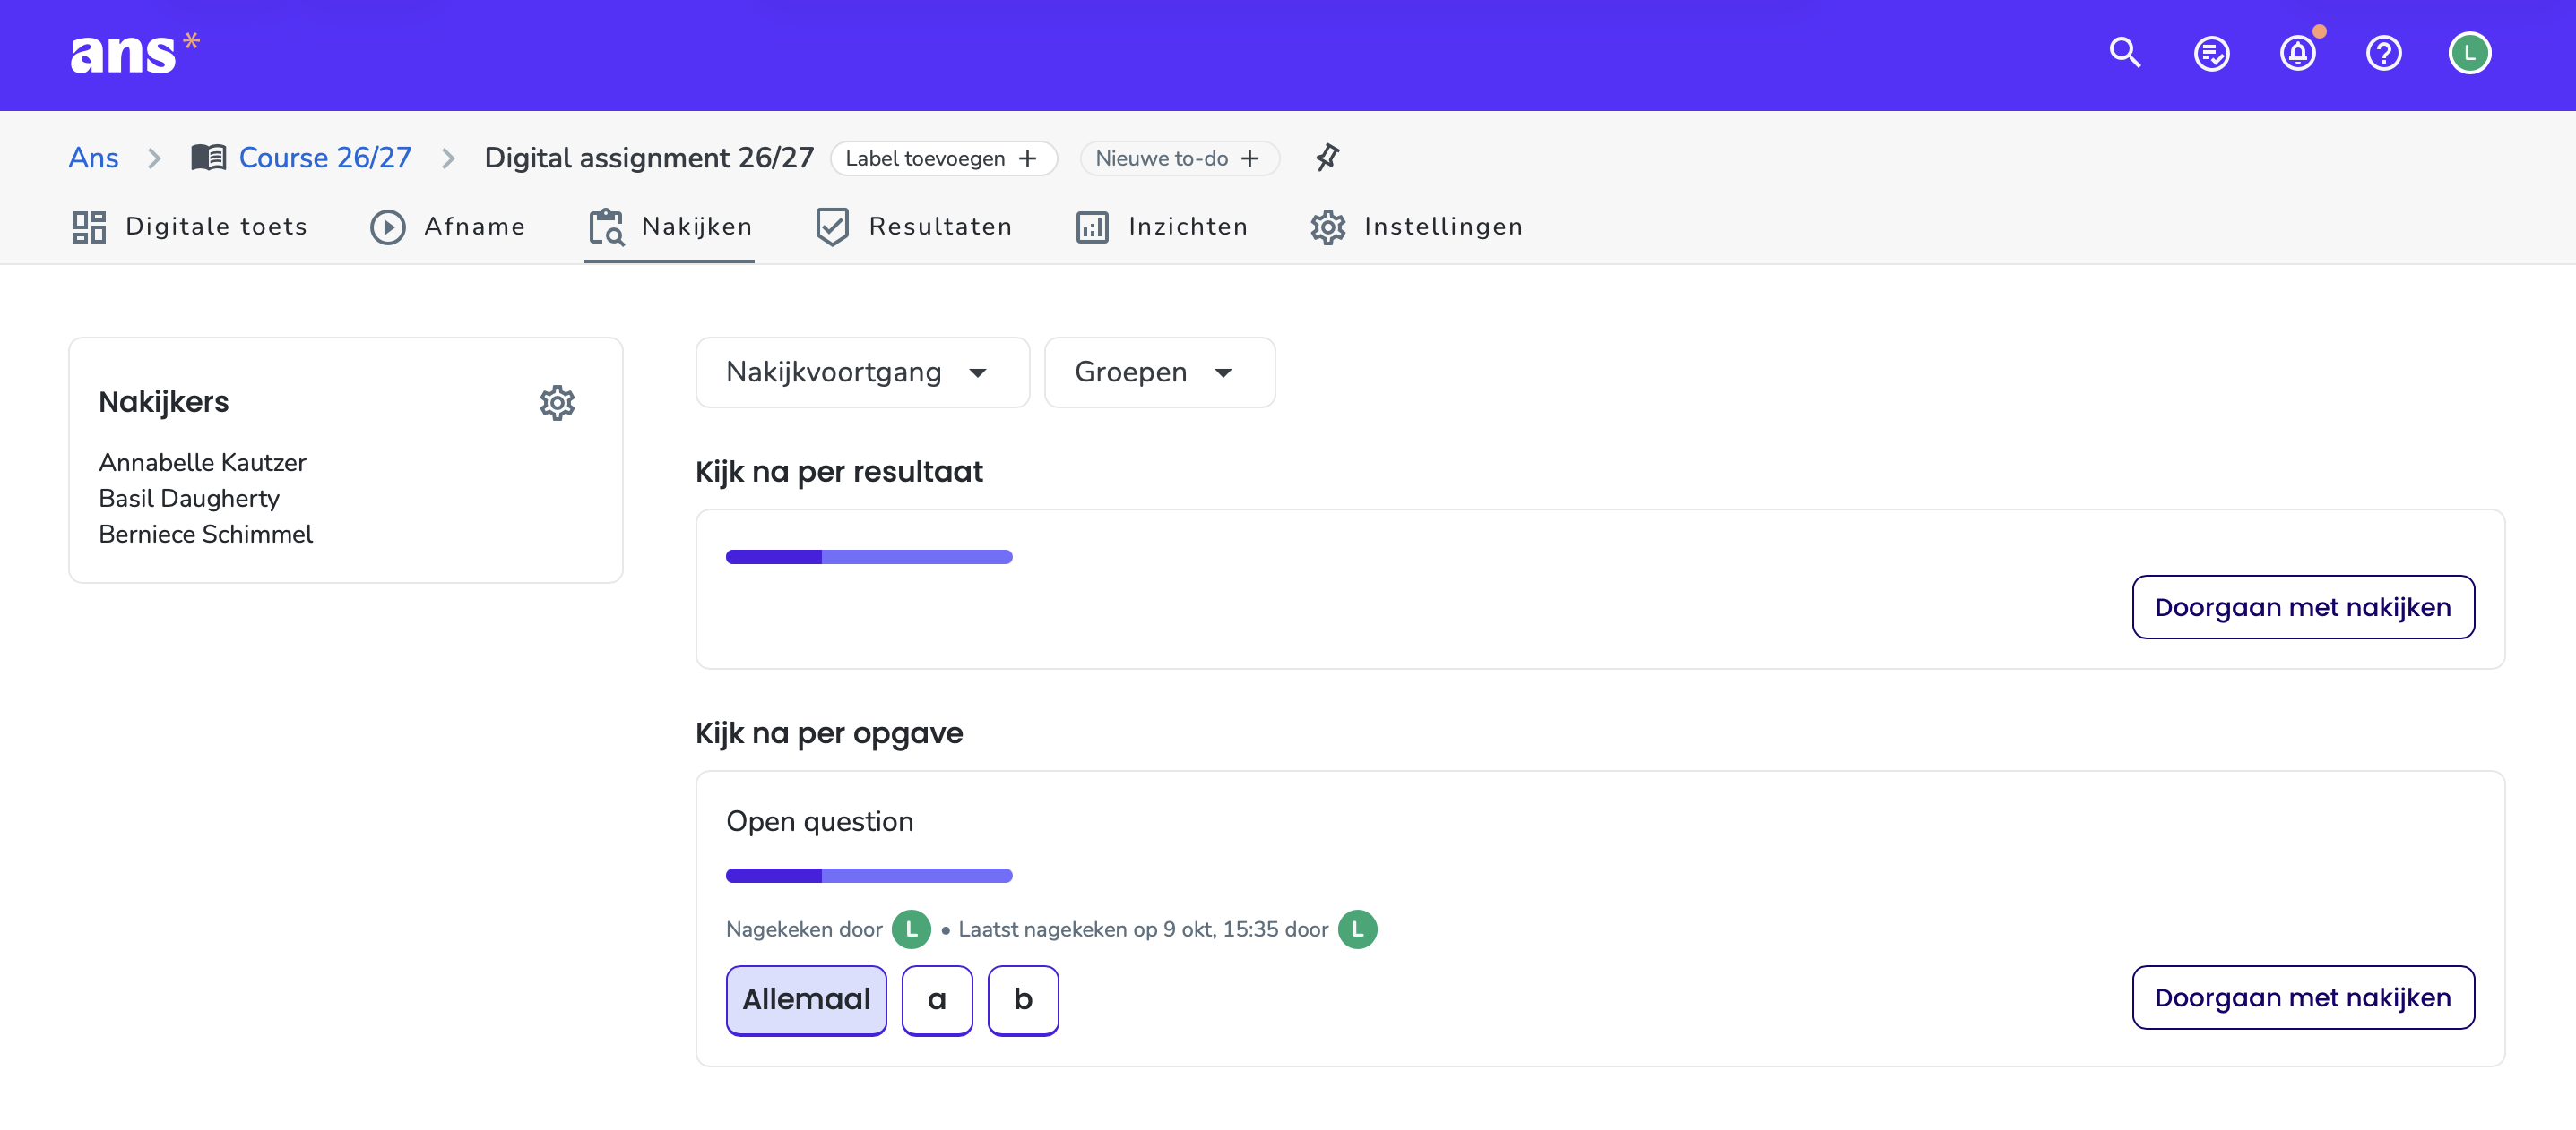2576x1130 pixels.
Task: Click the Resultaten checkmark shield icon
Action: 832,227
